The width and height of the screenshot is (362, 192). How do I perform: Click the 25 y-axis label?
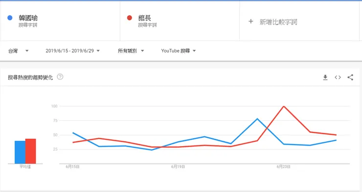[x=55, y=149]
